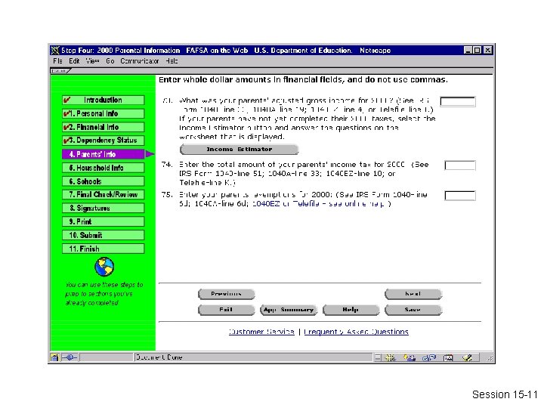Jump to 1. Personal Info step
This screenshot has width=544, height=408.
(x=104, y=114)
